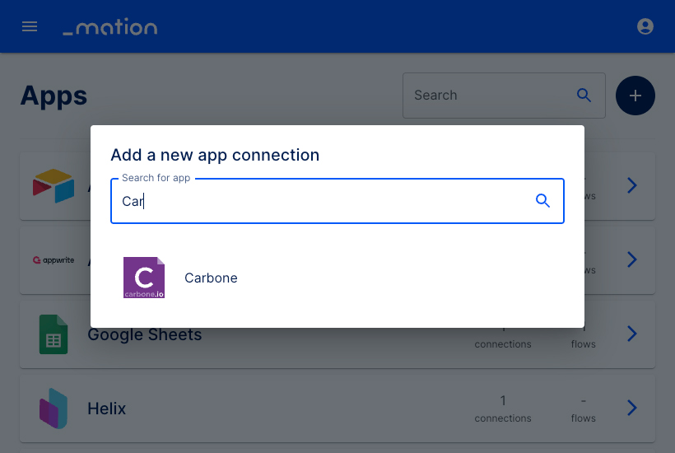Viewport: 675px width, 453px height.
Task: Click the plus add connection button
Action: point(635,96)
